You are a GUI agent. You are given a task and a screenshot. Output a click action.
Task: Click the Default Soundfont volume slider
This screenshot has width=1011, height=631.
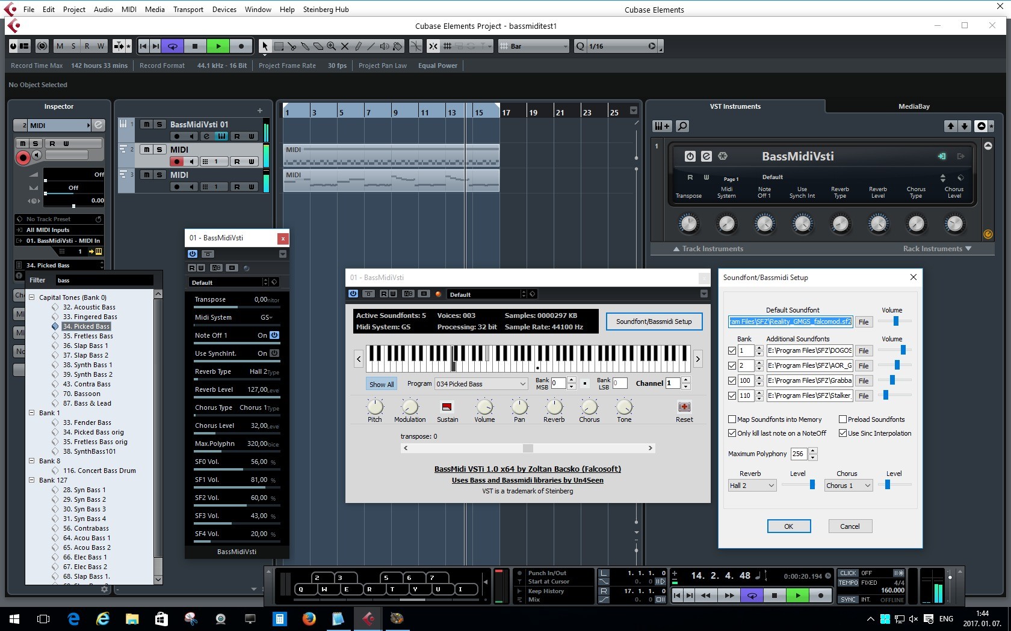tap(895, 321)
